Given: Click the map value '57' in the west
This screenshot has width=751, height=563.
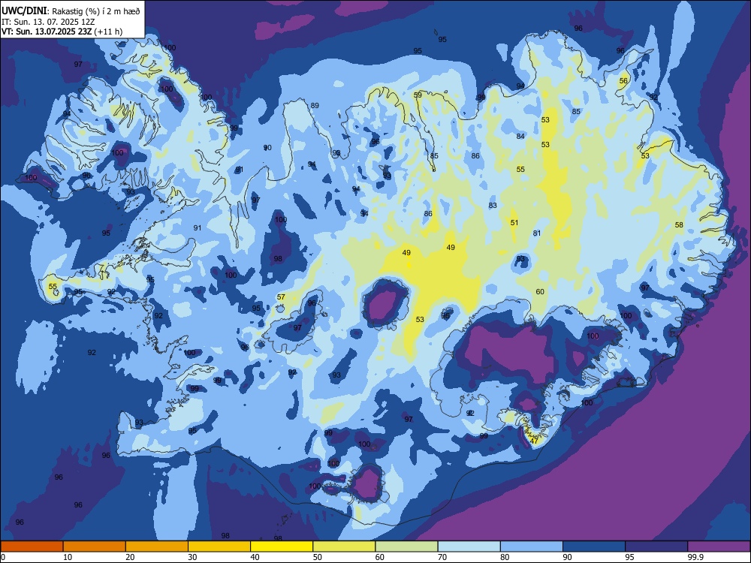Looking at the screenshot, I should pyautogui.click(x=281, y=297).
